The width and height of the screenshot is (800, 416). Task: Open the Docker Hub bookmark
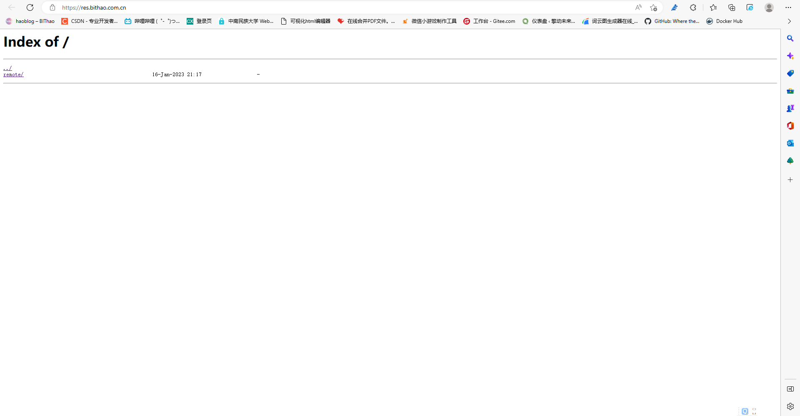point(724,21)
